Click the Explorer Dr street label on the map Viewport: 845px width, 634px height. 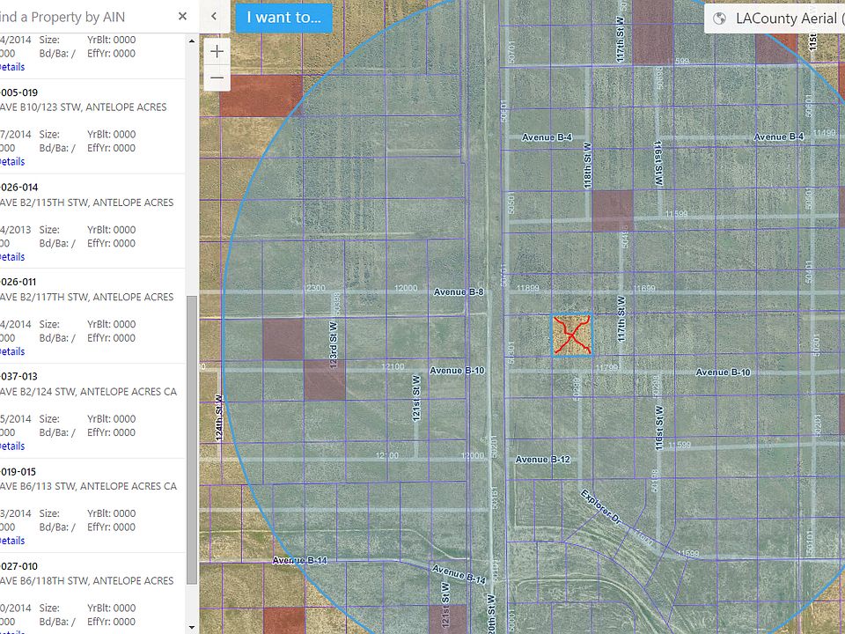[601, 507]
